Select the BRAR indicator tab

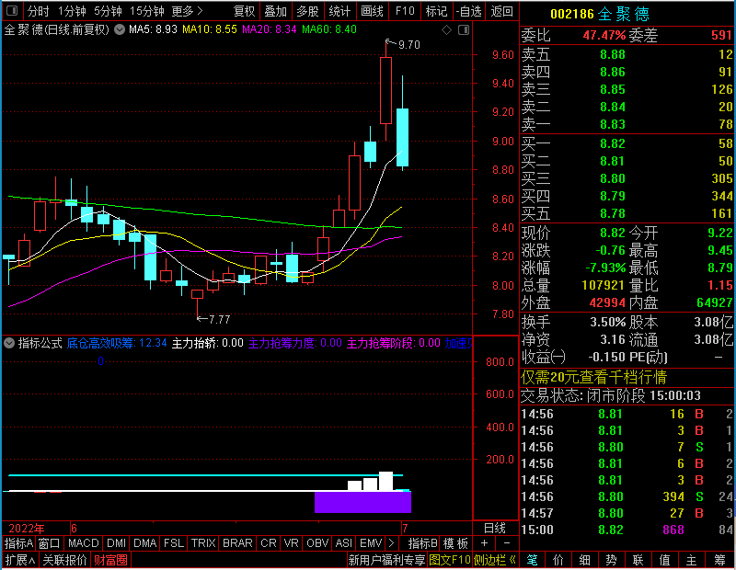(x=237, y=543)
